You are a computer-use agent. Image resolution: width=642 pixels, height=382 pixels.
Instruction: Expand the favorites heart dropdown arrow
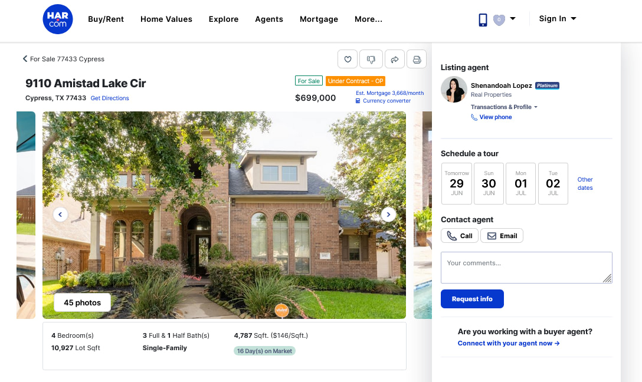point(513,18)
